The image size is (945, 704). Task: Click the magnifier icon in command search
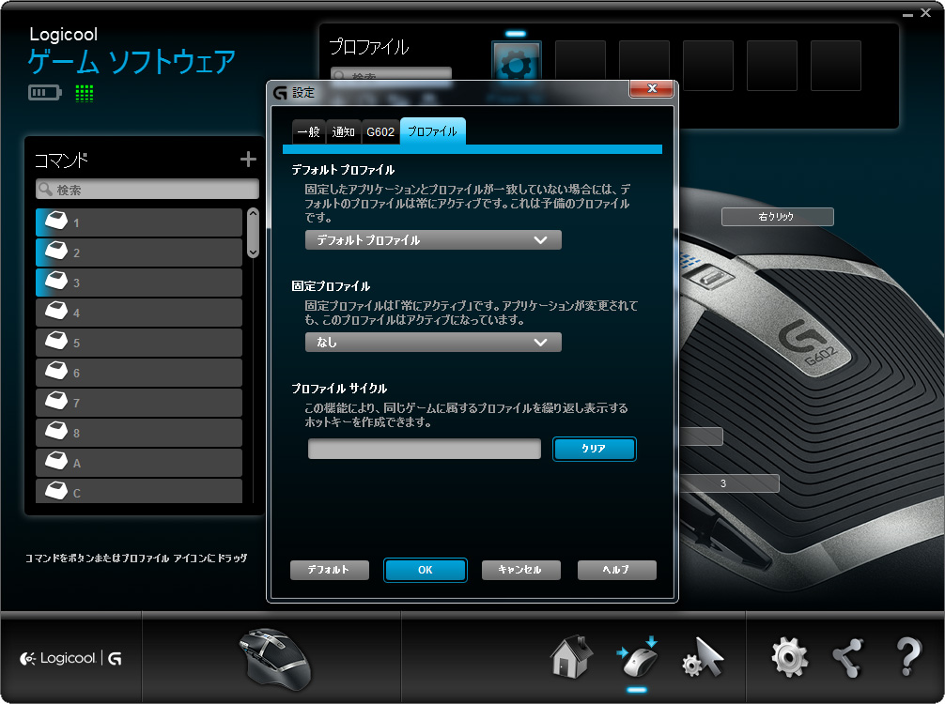coord(45,190)
